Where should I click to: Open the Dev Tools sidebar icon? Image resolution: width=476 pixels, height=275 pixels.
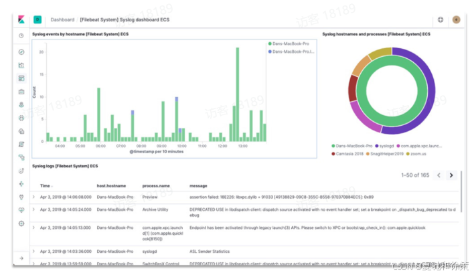click(x=21, y=197)
